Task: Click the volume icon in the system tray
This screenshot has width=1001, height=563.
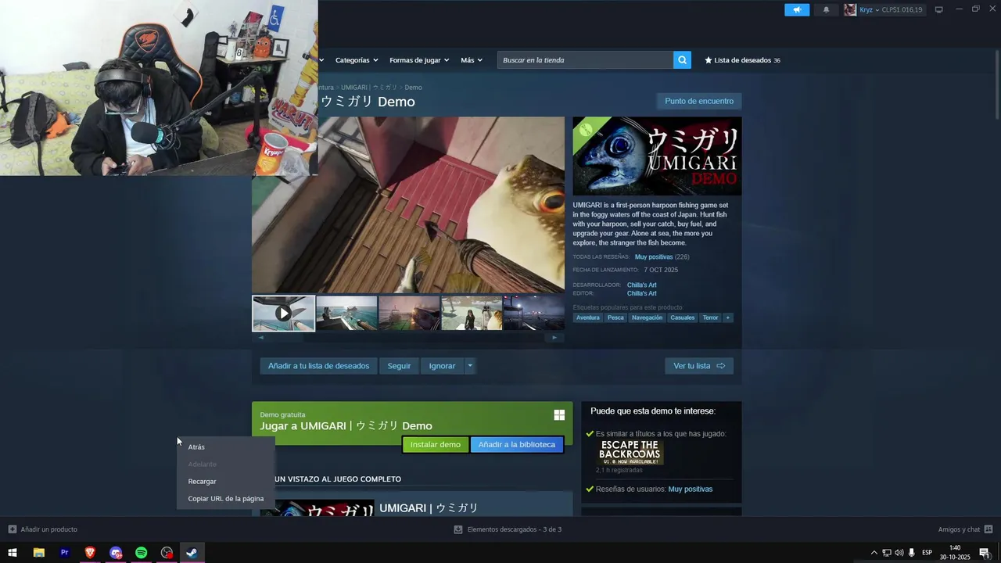Action: tap(899, 553)
